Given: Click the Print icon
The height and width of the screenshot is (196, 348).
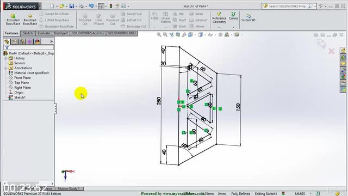Looking at the screenshot, I should click(x=82, y=6).
